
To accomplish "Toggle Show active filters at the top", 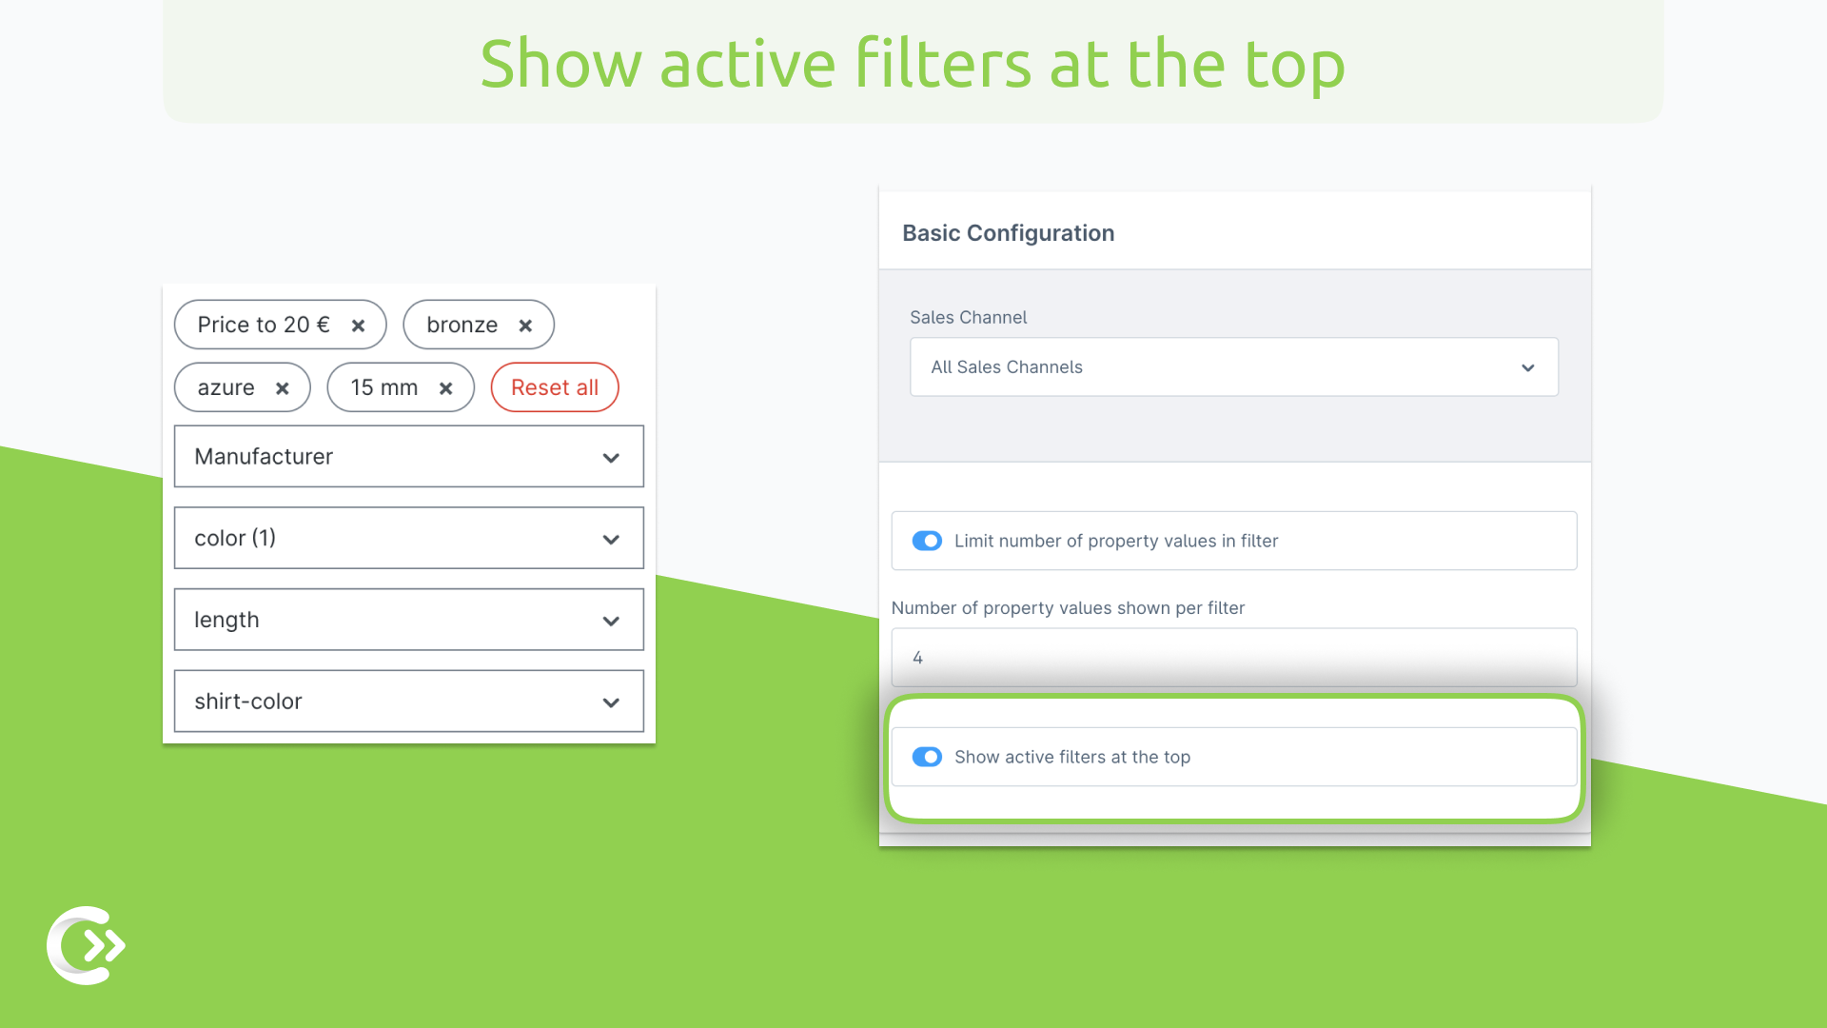I will tap(928, 757).
